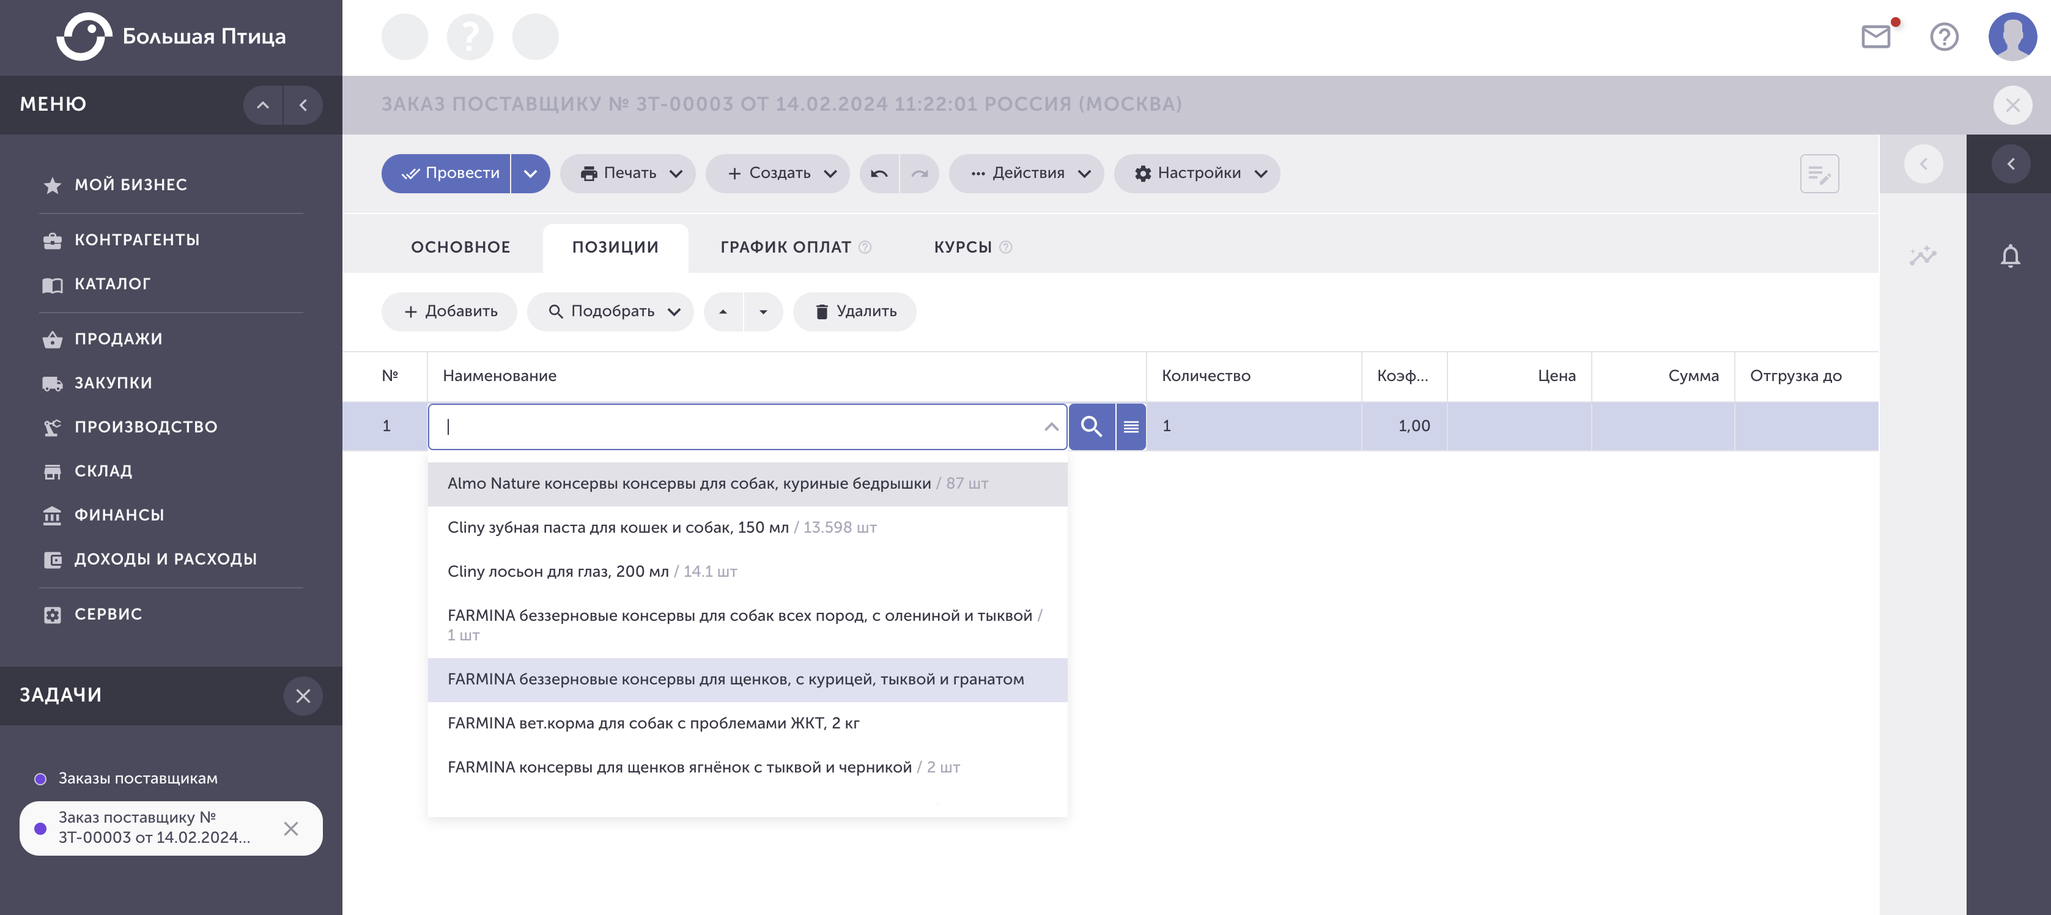Open the Финансы section

coord(103,515)
